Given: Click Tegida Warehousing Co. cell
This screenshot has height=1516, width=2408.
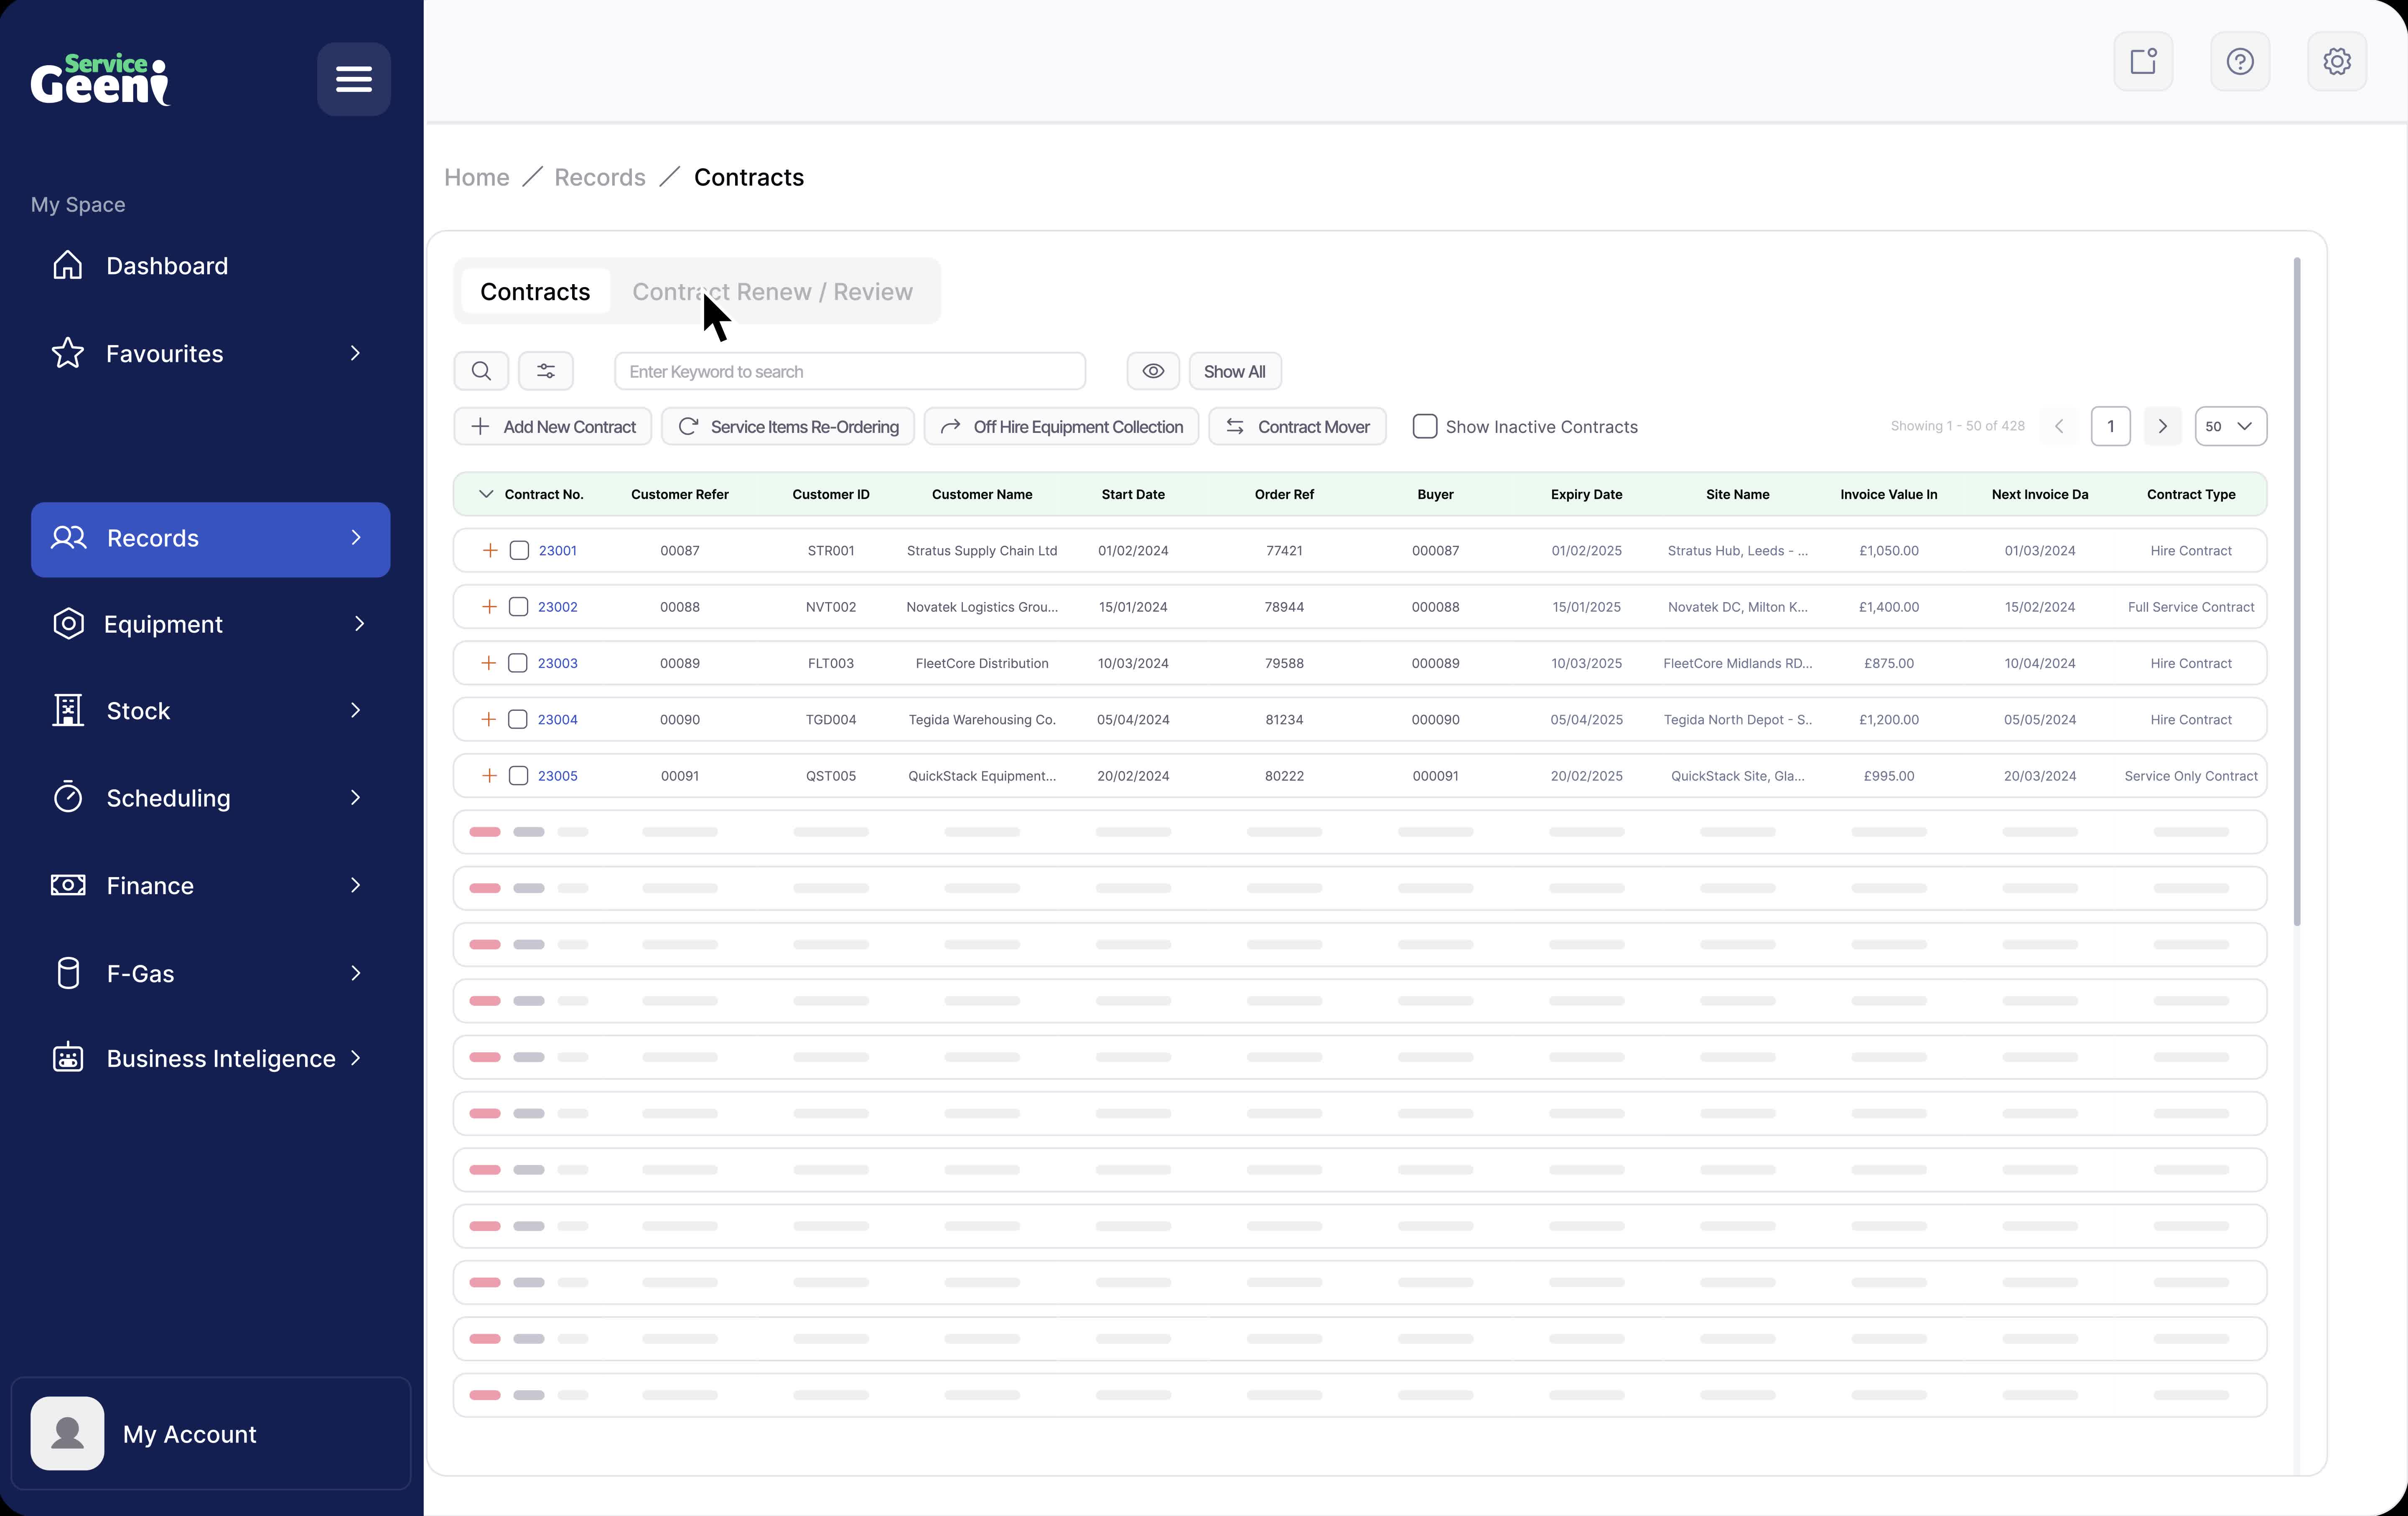Looking at the screenshot, I should click(x=982, y=719).
